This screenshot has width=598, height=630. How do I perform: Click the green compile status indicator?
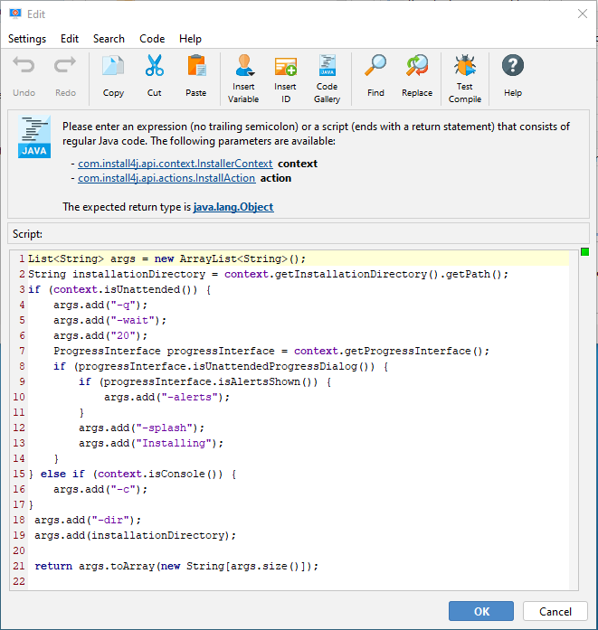click(x=585, y=252)
